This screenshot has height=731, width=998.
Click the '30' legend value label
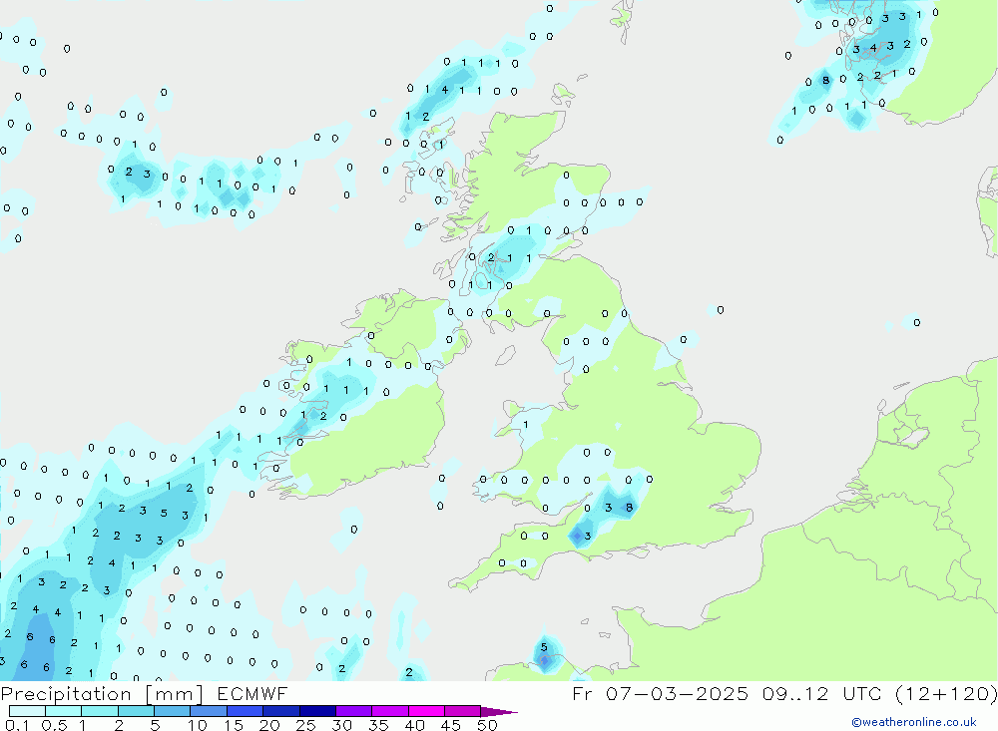(341, 725)
